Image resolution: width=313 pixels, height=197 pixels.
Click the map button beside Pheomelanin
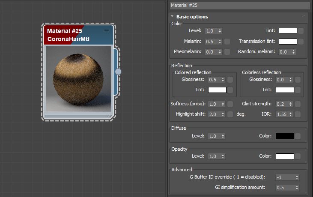[x=227, y=52]
